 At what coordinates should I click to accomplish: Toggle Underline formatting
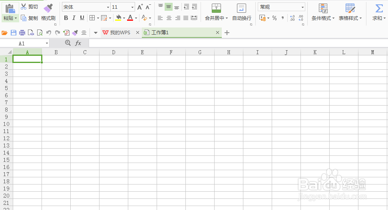(82, 18)
